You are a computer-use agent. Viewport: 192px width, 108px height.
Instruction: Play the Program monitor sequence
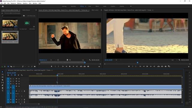(147, 66)
